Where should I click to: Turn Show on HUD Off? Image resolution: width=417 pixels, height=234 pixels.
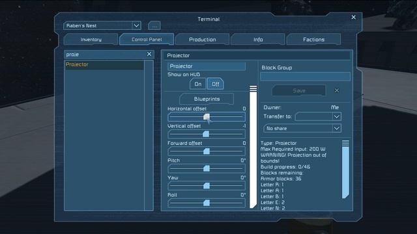click(216, 84)
